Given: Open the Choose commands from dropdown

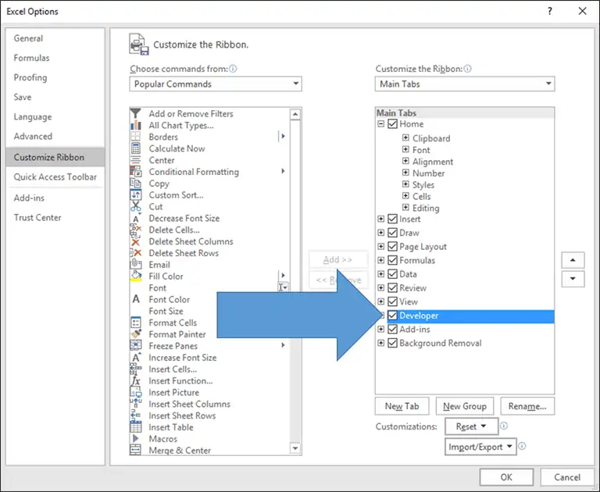Looking at the screenshot, I should (216, 84).
